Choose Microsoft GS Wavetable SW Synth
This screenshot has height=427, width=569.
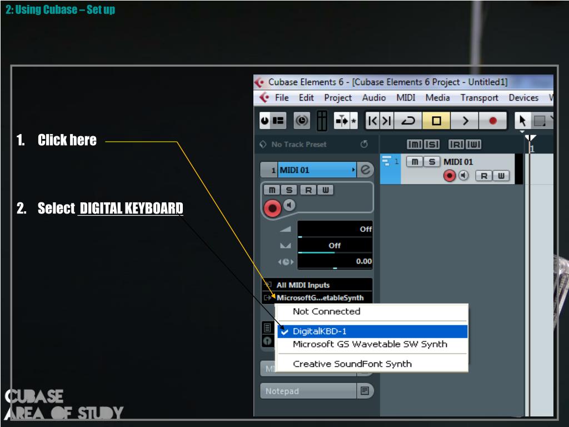372,344
